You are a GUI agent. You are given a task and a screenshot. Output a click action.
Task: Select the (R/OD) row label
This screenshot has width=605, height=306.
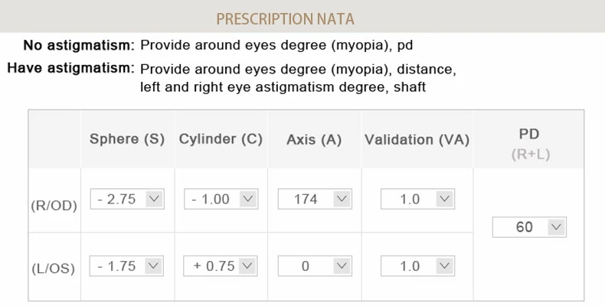[54, 205]
